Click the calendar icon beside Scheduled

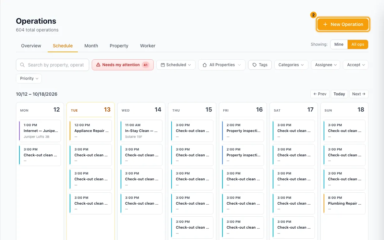pos(162,65)
